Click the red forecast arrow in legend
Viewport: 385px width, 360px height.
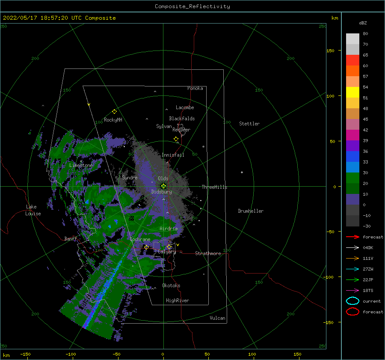[x=352, y=237]
